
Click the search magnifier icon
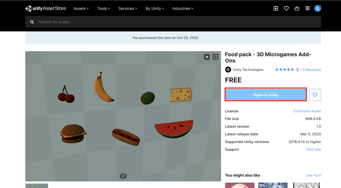(32, 22)
